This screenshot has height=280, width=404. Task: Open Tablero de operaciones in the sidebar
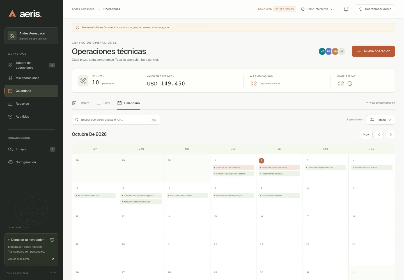[x=31, y=65]
